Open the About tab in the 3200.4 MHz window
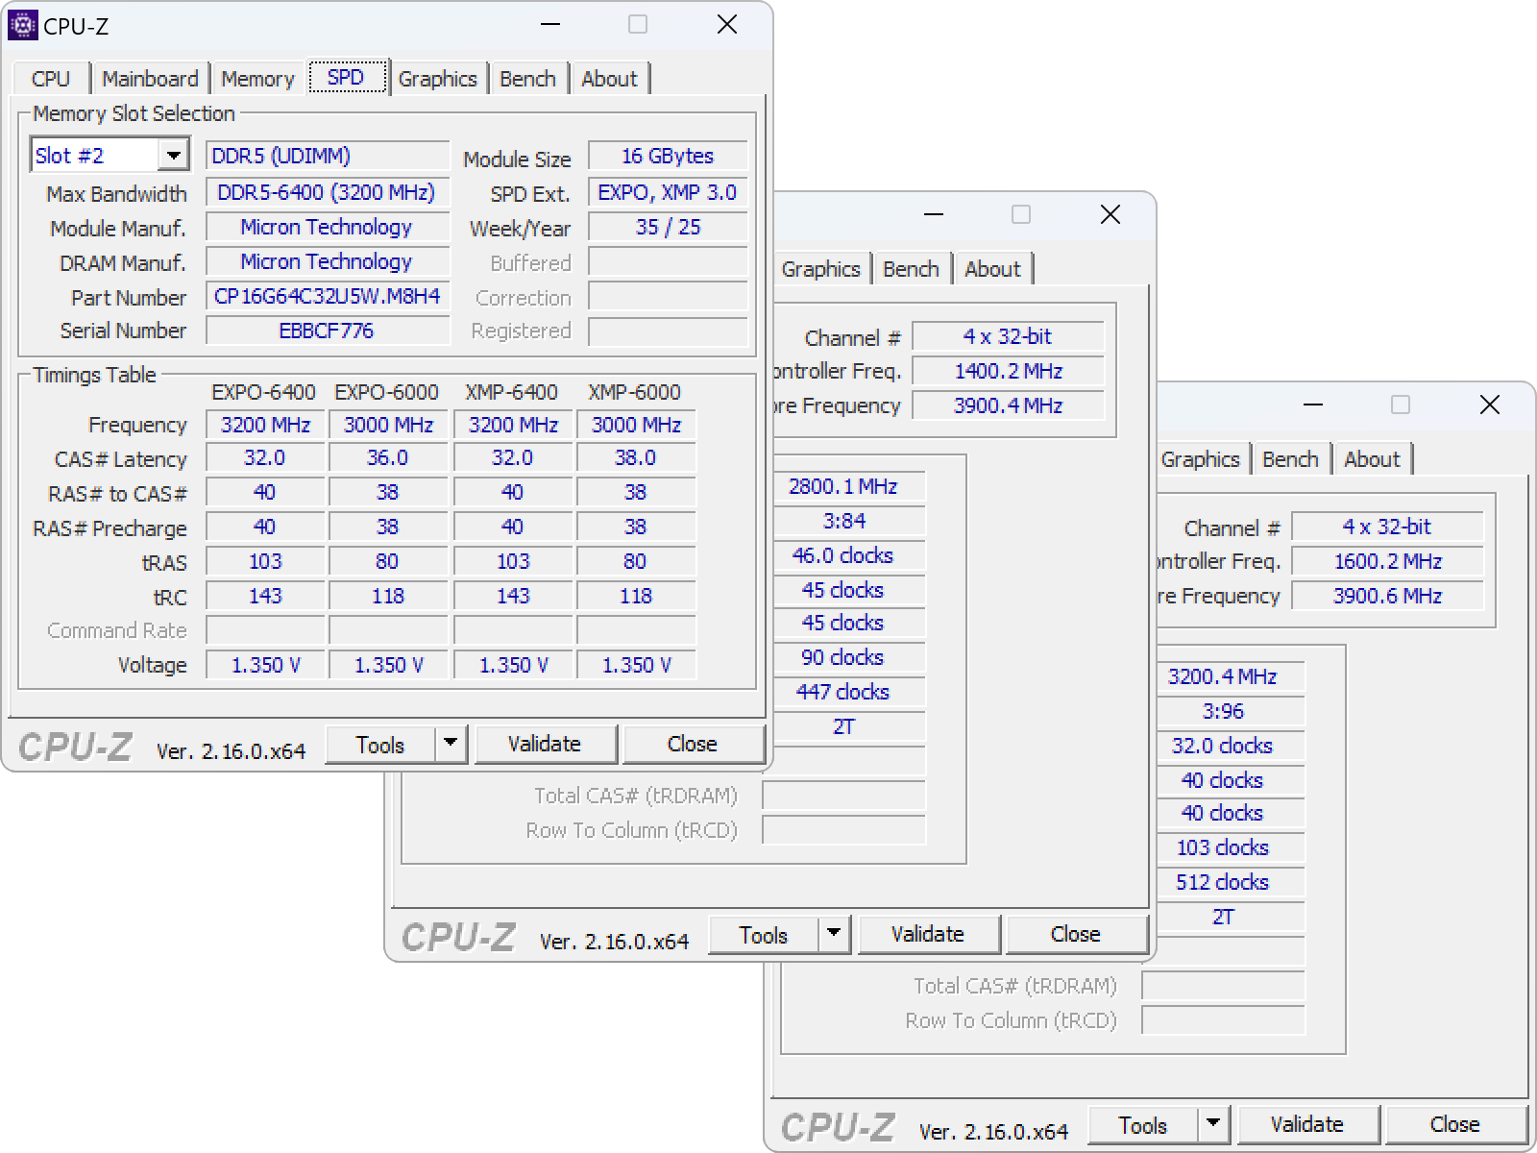This screenshot has height=1153, width=1537. (x=1372, y=459)
